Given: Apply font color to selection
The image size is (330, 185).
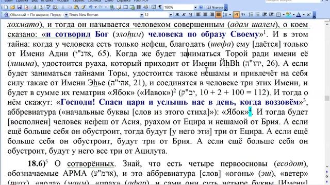Looking at the screenshot, I should click(299, 14).
